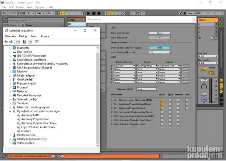Image resolution: width=226 pixels, height=161 pixels.
Task: Open the Prikaz menu in Device Manager
Action: pos(34,36)
